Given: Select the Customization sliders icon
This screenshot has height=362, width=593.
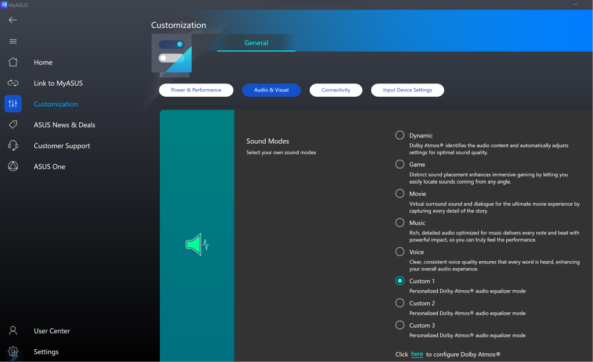Looking at the screenshot, I should click(13, 104).
